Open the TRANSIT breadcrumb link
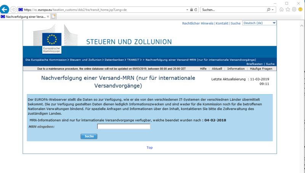Image resolution: width=305 pixels, height=173 pixels. pyautogui.click(x=133, y=60)
